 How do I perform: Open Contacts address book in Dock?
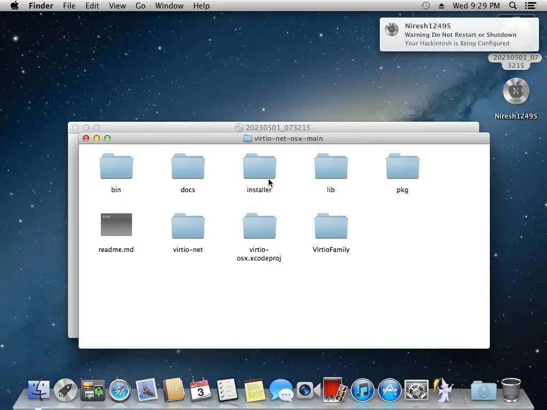[174, 389]
